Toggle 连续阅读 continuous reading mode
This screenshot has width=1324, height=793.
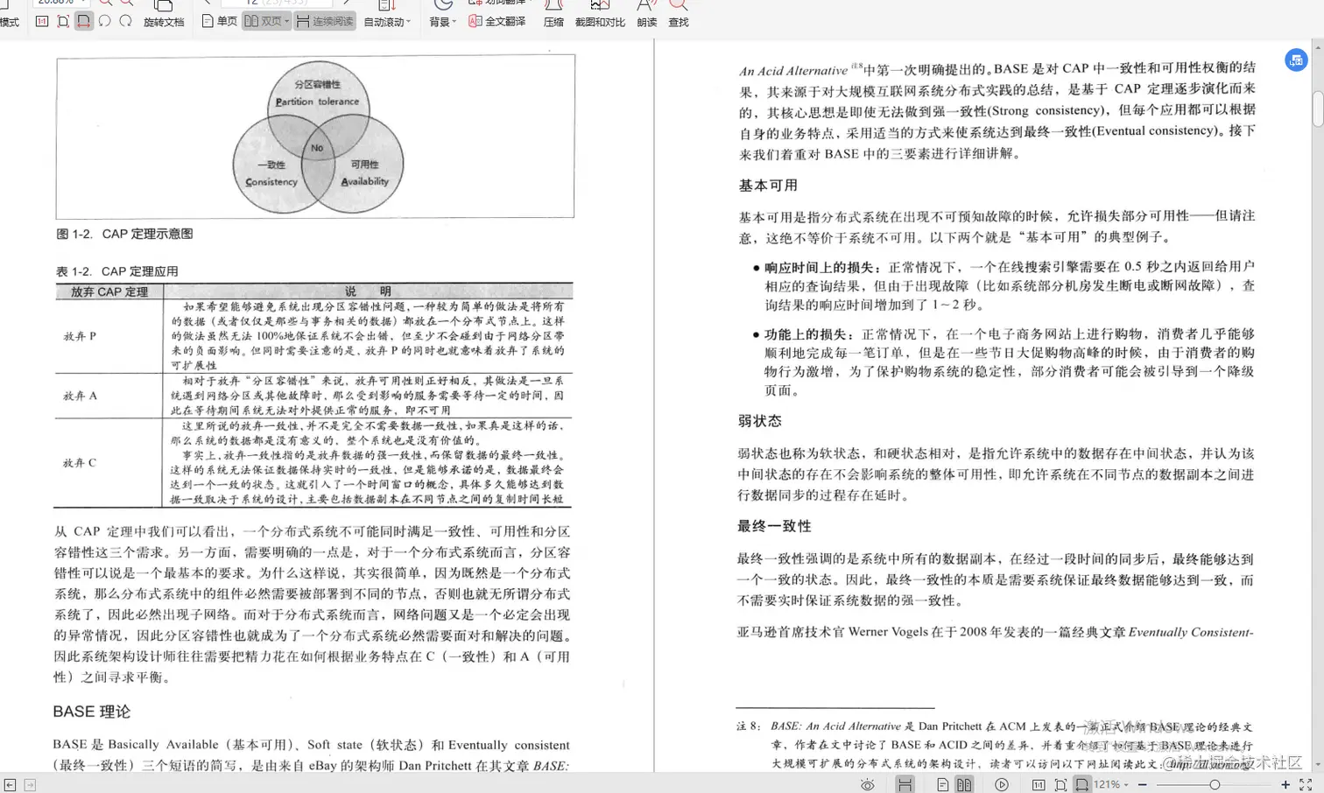click(325, 21)
